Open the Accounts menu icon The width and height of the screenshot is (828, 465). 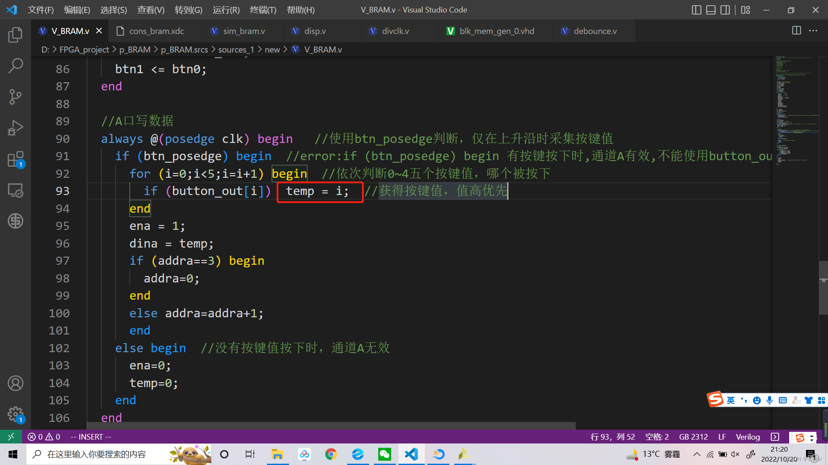click(x=16, y=383)
